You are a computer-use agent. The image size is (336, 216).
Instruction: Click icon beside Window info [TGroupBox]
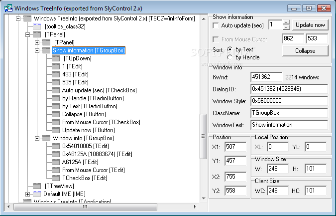46,138
